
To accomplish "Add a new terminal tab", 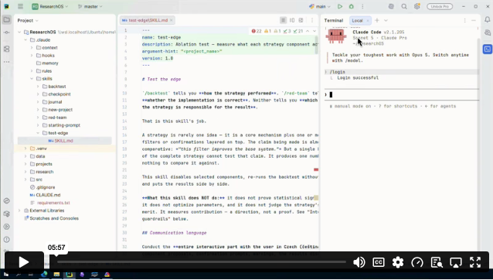I will (x=377, y=20).
